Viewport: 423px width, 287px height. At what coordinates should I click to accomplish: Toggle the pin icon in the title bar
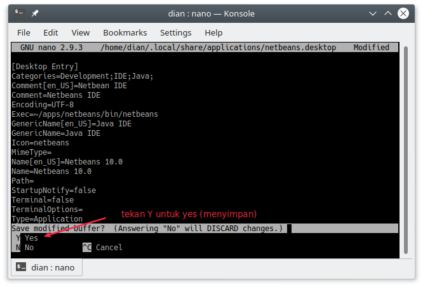click(35, 13)
